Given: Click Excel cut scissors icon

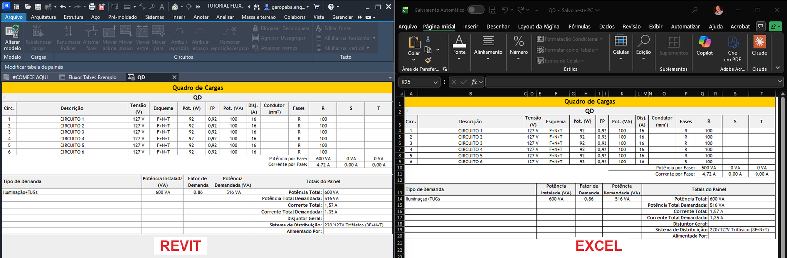Looking at the screenshot, I should (x=428, y=39).
